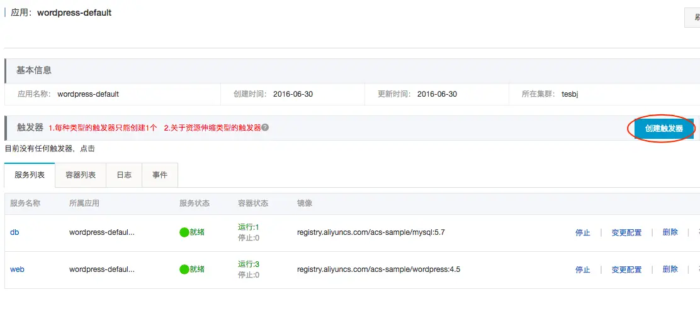
Task: Click the text 目前没有任何触发器，点击
Action: (x=50, y=149)
